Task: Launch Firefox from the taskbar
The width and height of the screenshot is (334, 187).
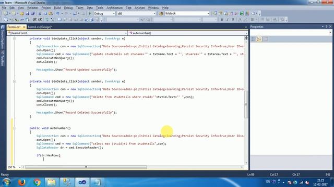Action: pos(21,182)
